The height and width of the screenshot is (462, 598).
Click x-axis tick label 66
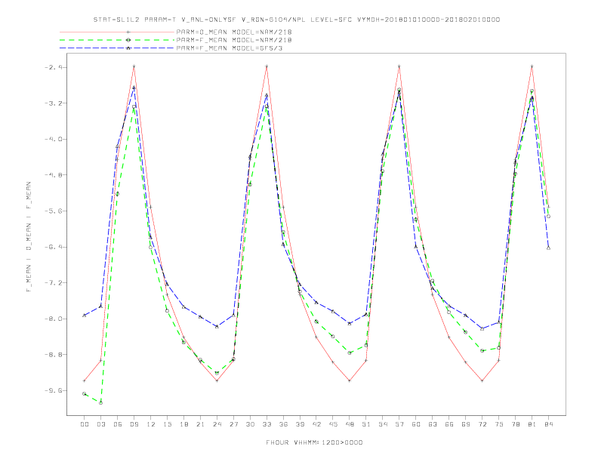449,424
